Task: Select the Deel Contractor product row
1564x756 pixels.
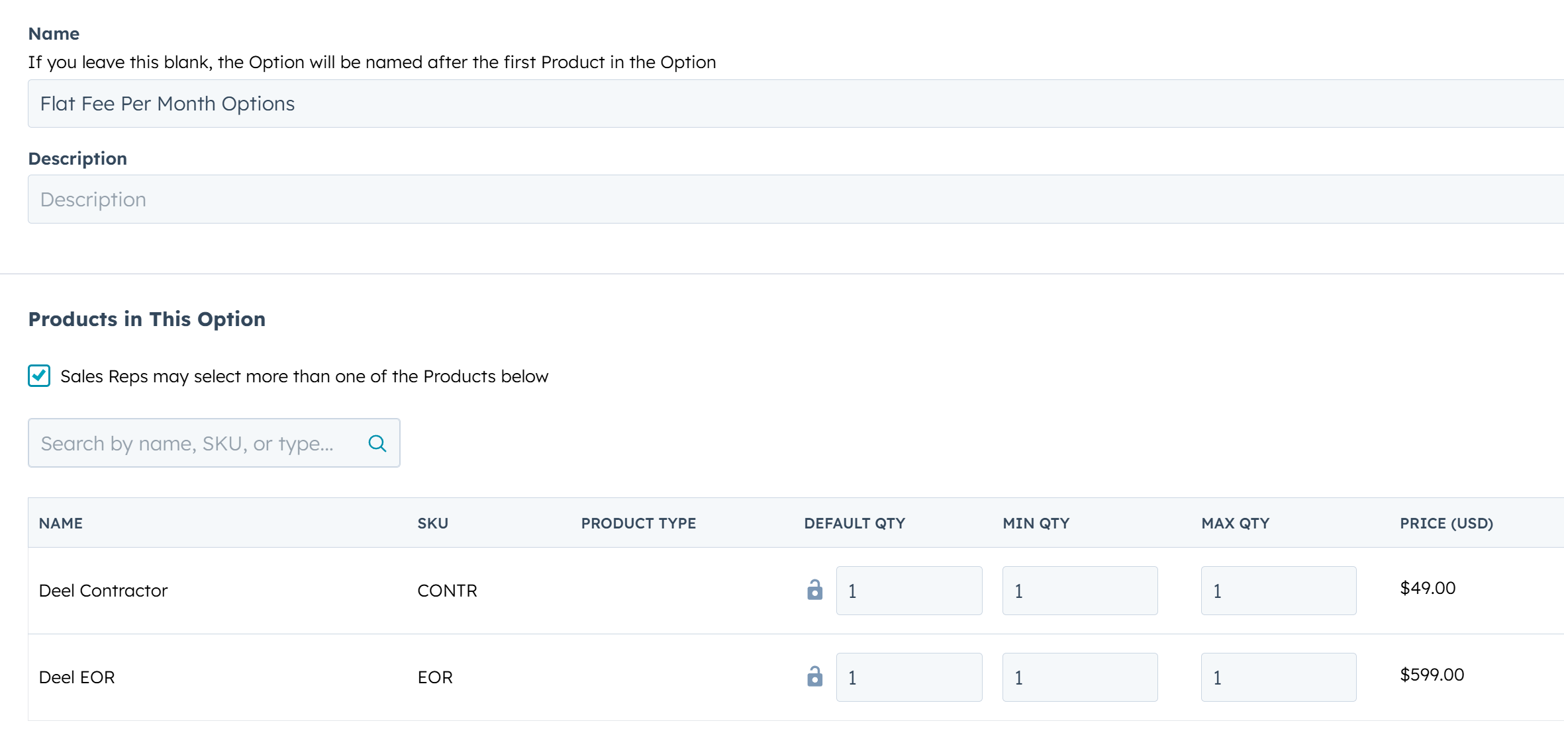Action: [x=103, y=589]
